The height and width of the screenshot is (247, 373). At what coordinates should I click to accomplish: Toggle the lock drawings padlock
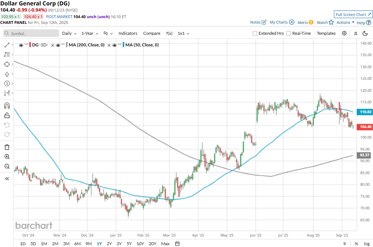click(7, 116)
